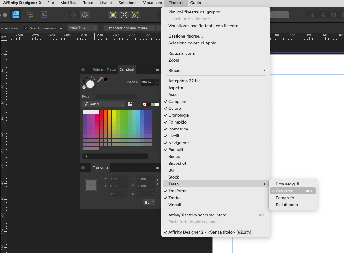
Task: Select the black swatch beside the eyedropper
Action: [106, 79]
